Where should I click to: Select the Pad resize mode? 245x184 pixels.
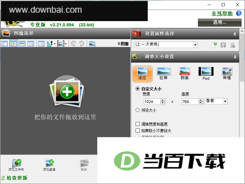206,74
